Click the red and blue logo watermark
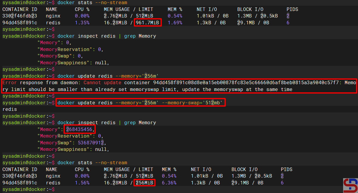The height and width of the screenshot is (193, 358). click(350, 185)
